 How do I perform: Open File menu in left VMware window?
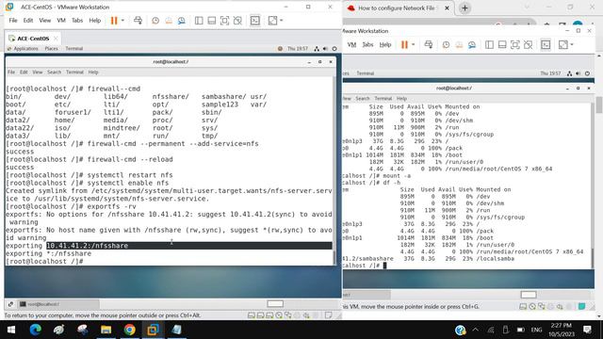coord(13,21)
